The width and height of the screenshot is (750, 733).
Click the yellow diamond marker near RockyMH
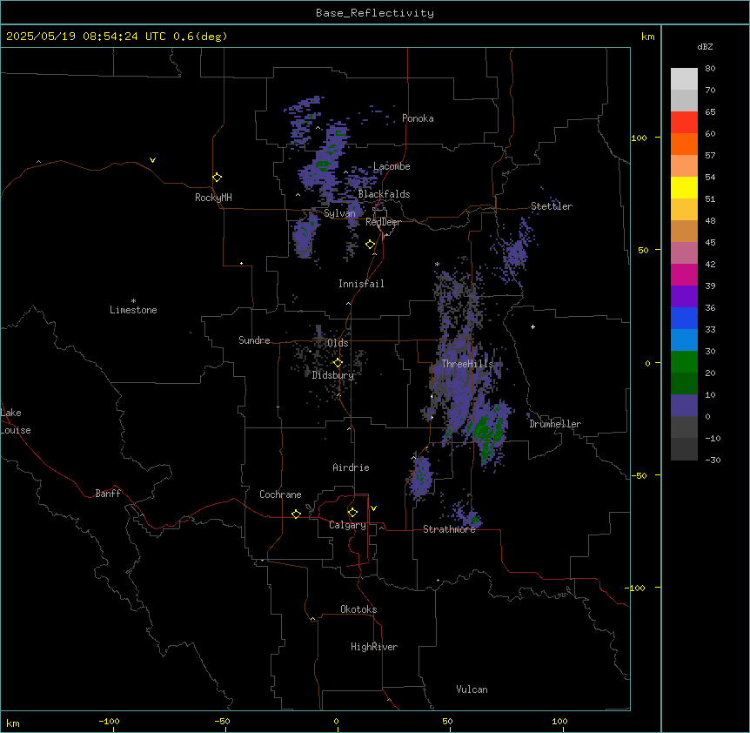[218, 178]
